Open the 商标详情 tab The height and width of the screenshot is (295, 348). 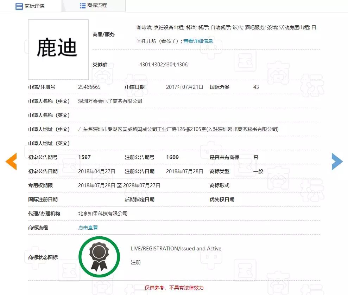(30, 6)
